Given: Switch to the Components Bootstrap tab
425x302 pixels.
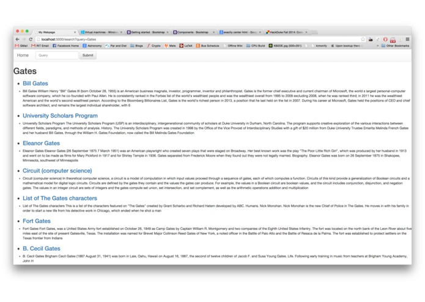Looking at the screenshot, I should [x=193, y=32].
